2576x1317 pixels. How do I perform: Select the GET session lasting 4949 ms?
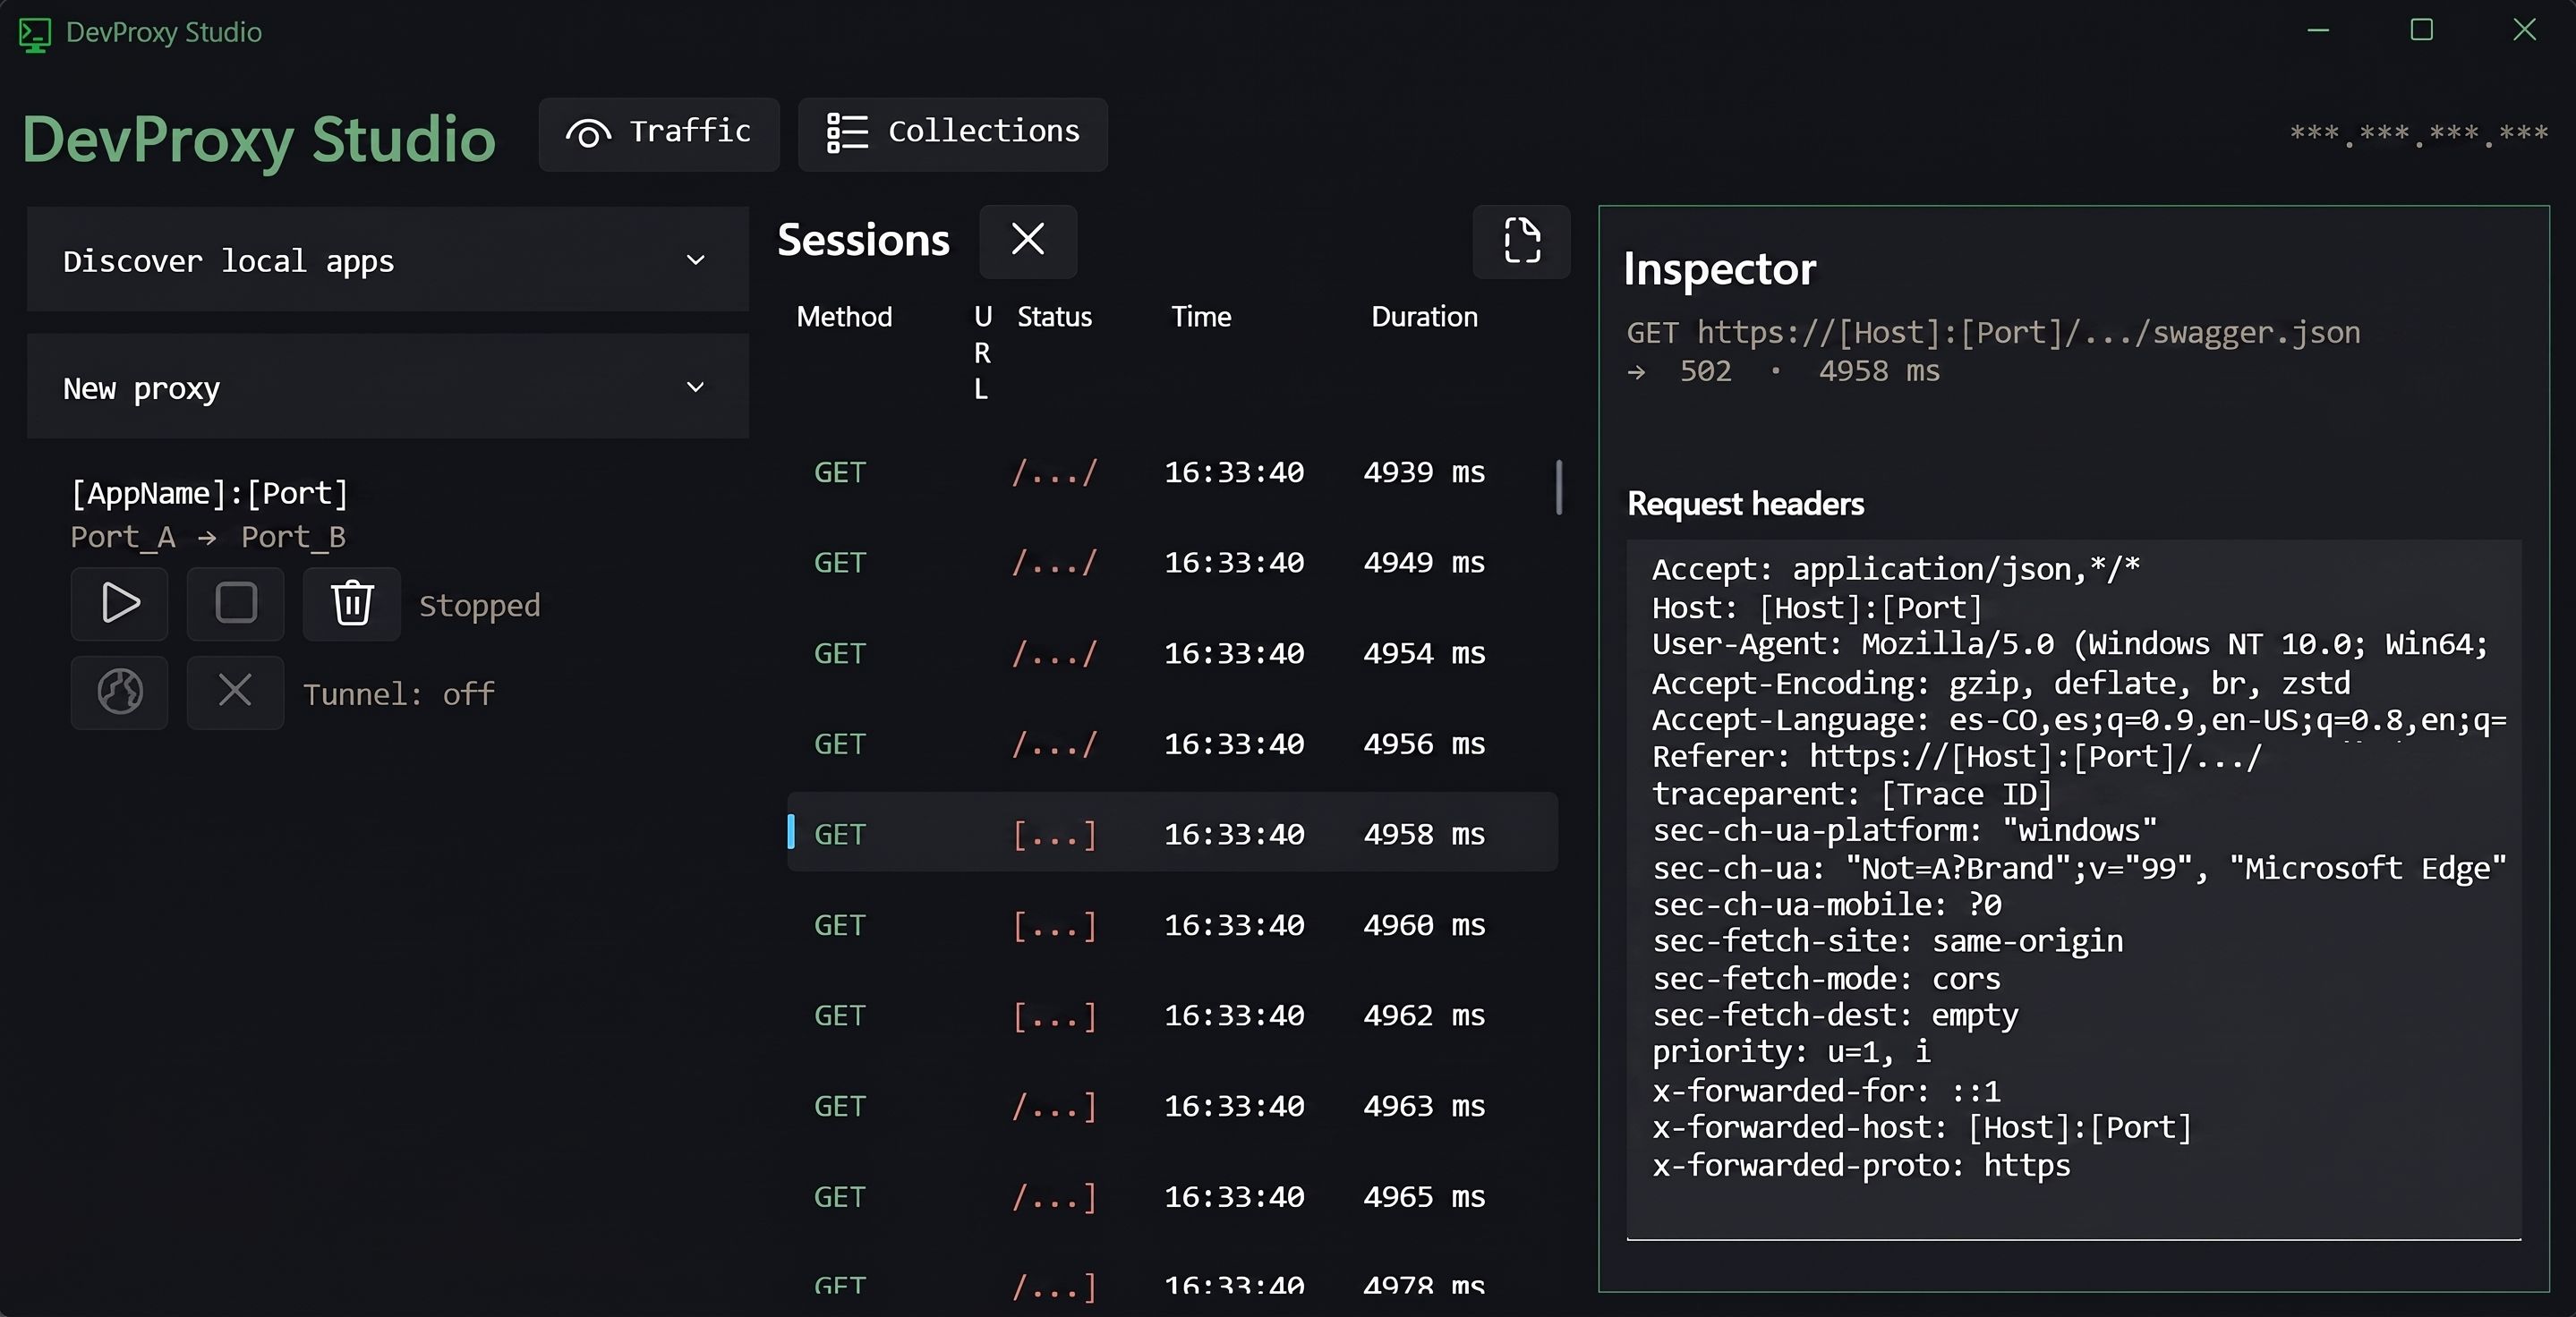click(x=1172, y=563)
